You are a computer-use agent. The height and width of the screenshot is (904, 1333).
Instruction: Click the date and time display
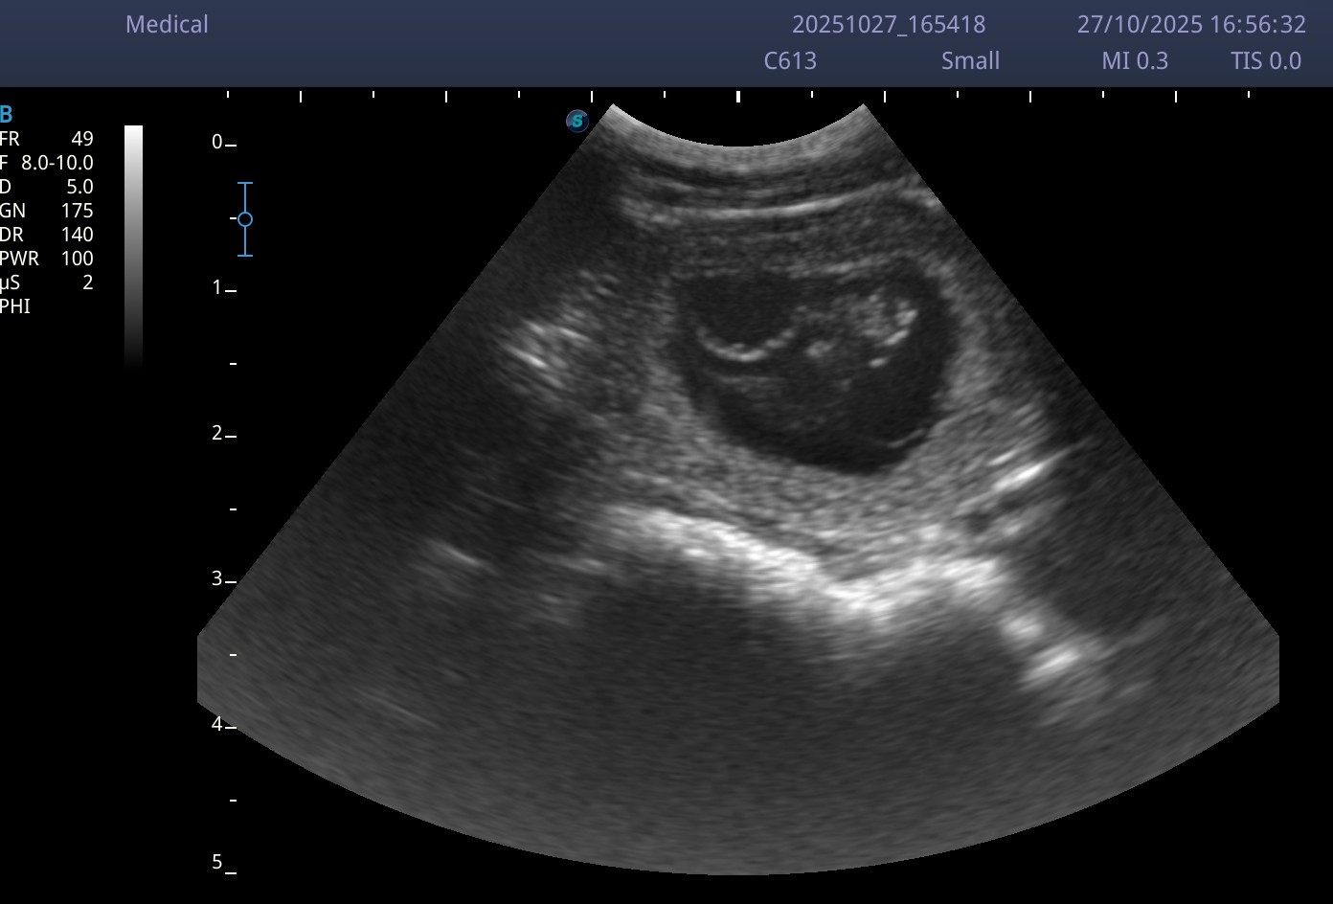coord(1191,25)
